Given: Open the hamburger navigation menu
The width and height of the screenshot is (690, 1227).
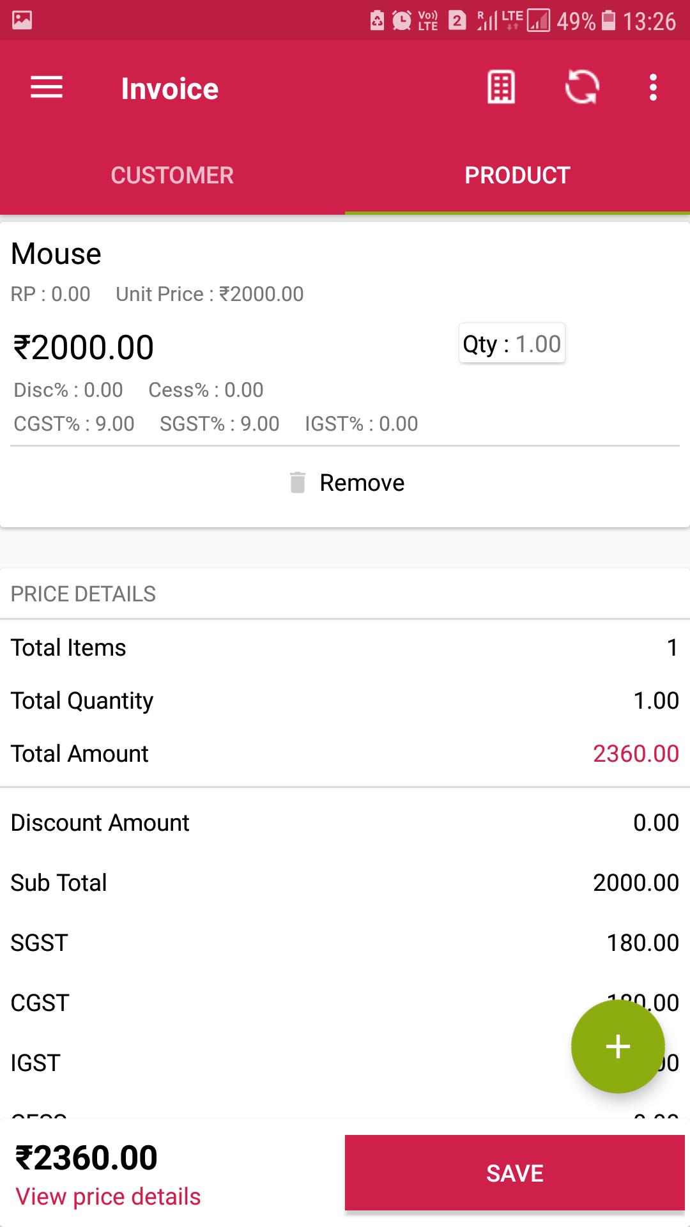Looking at the screenshot, I should 47,88.
